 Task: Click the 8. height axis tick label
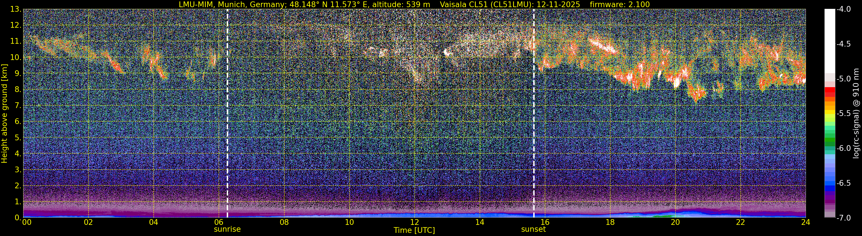pos(18,89)
